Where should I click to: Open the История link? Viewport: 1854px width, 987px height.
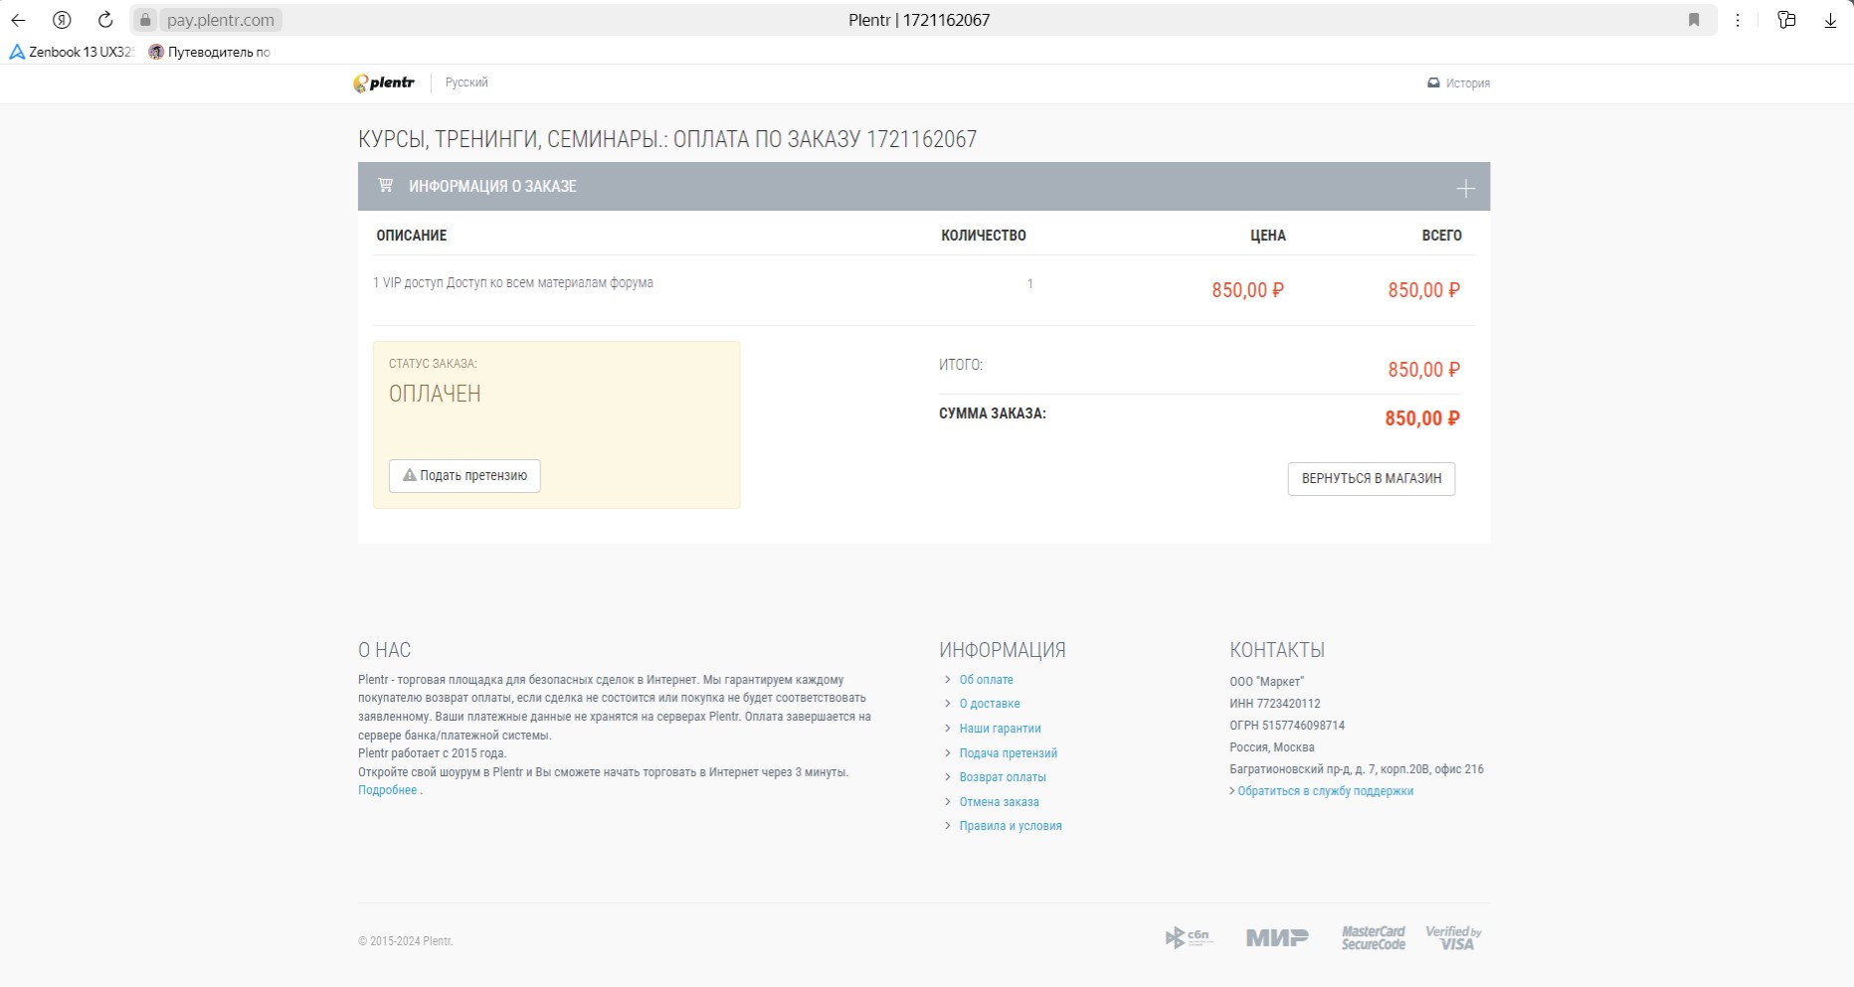tap(1458, 83)
